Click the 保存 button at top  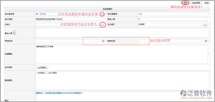(185, 3)
